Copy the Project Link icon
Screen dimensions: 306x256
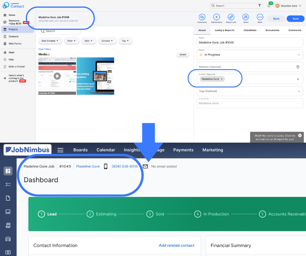(x=231, y=17)
